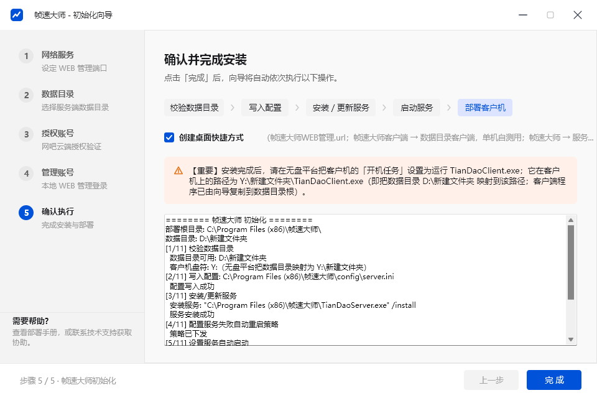The height and width of the screenshot is (398, 597).
Task: Select step 4 number circle
Action: click(26, 174)
